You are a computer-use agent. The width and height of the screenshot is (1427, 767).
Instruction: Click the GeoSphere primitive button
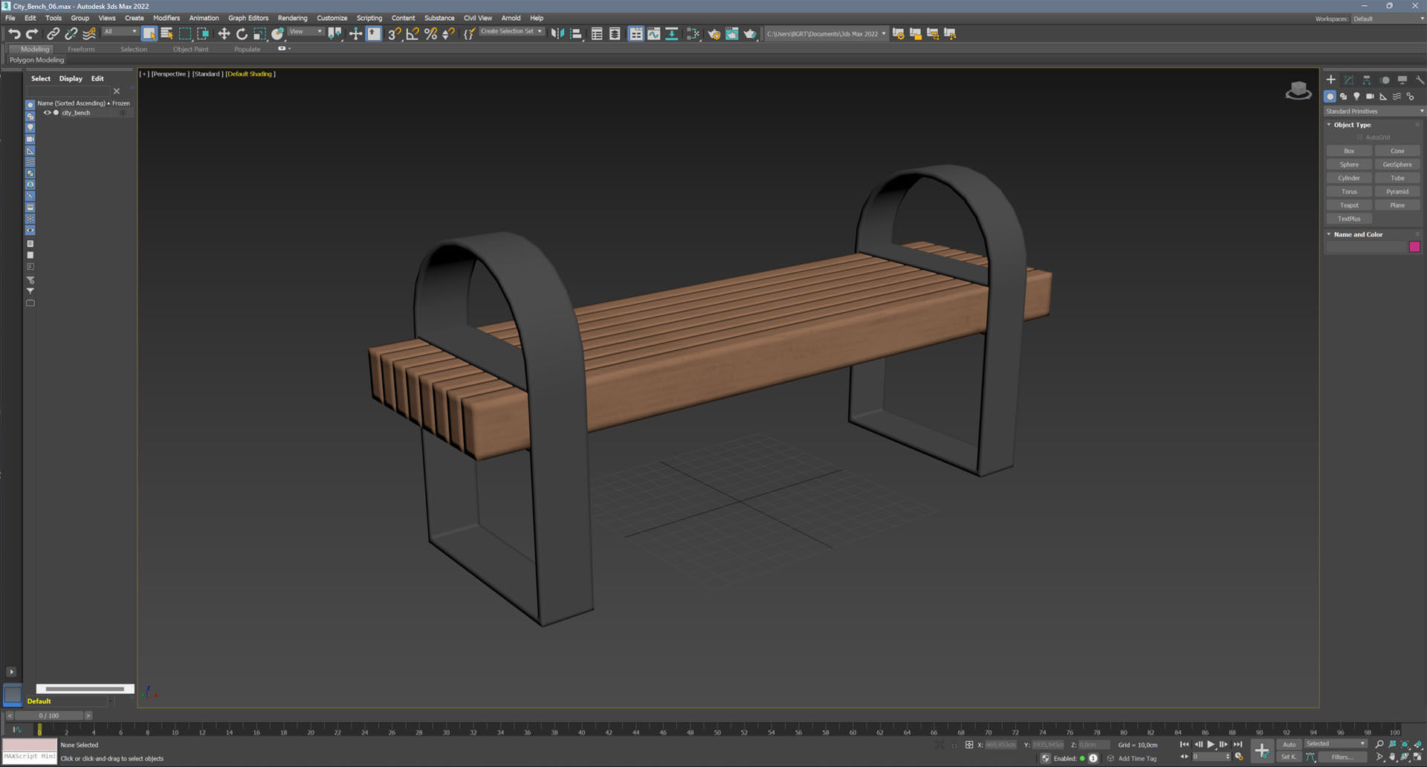(x=1397, y=164)
